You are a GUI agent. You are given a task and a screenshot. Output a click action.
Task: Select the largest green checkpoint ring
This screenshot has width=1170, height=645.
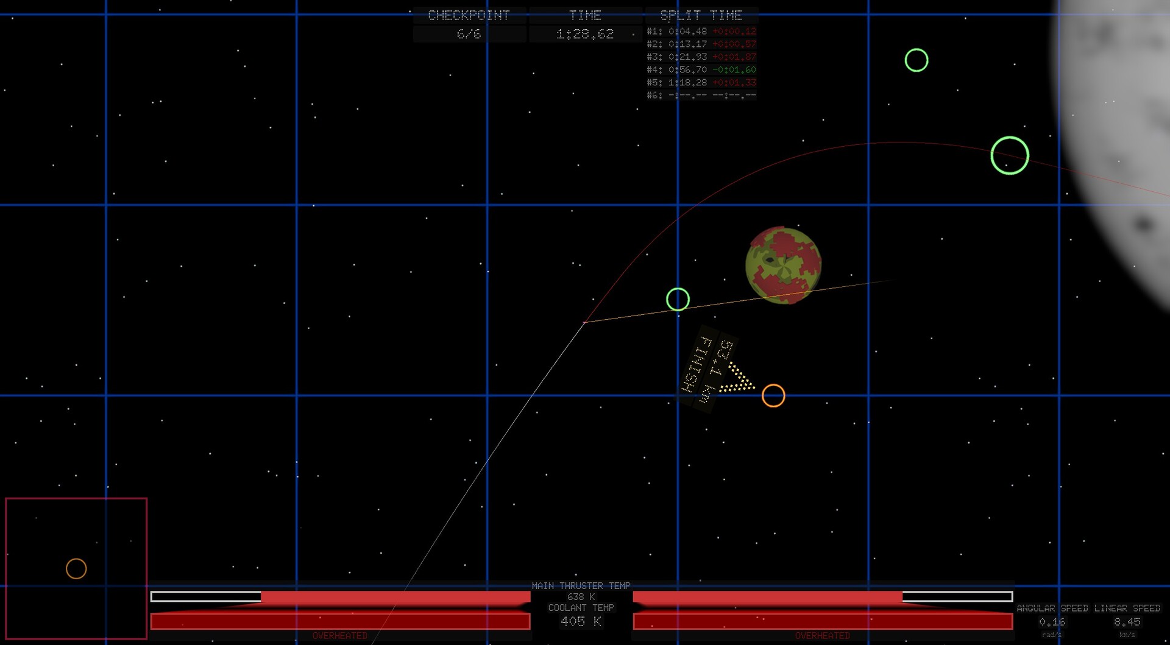click(x=1010, y=155)
